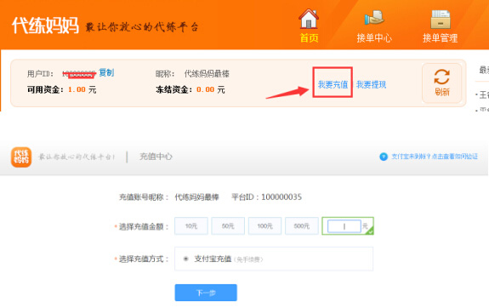Click the 代练妈妈 header title text
This screenshot has width=489, height=308.
pos(45,26)
